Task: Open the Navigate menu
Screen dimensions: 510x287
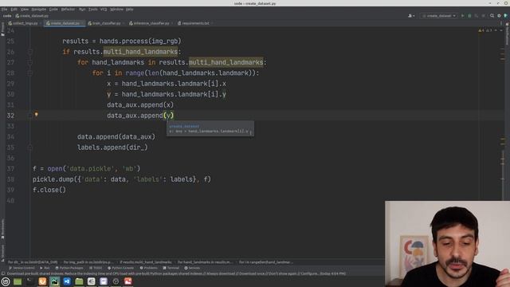Action: pyautogui.click(x=39, y=9)
